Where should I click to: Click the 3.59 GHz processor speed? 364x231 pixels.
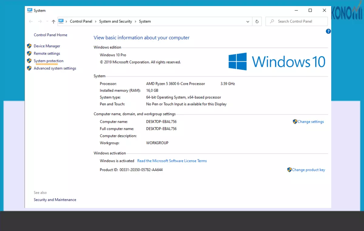point(228,84)
